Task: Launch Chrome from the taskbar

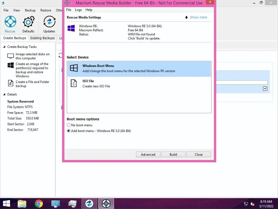Action: (x=39, y=204)
